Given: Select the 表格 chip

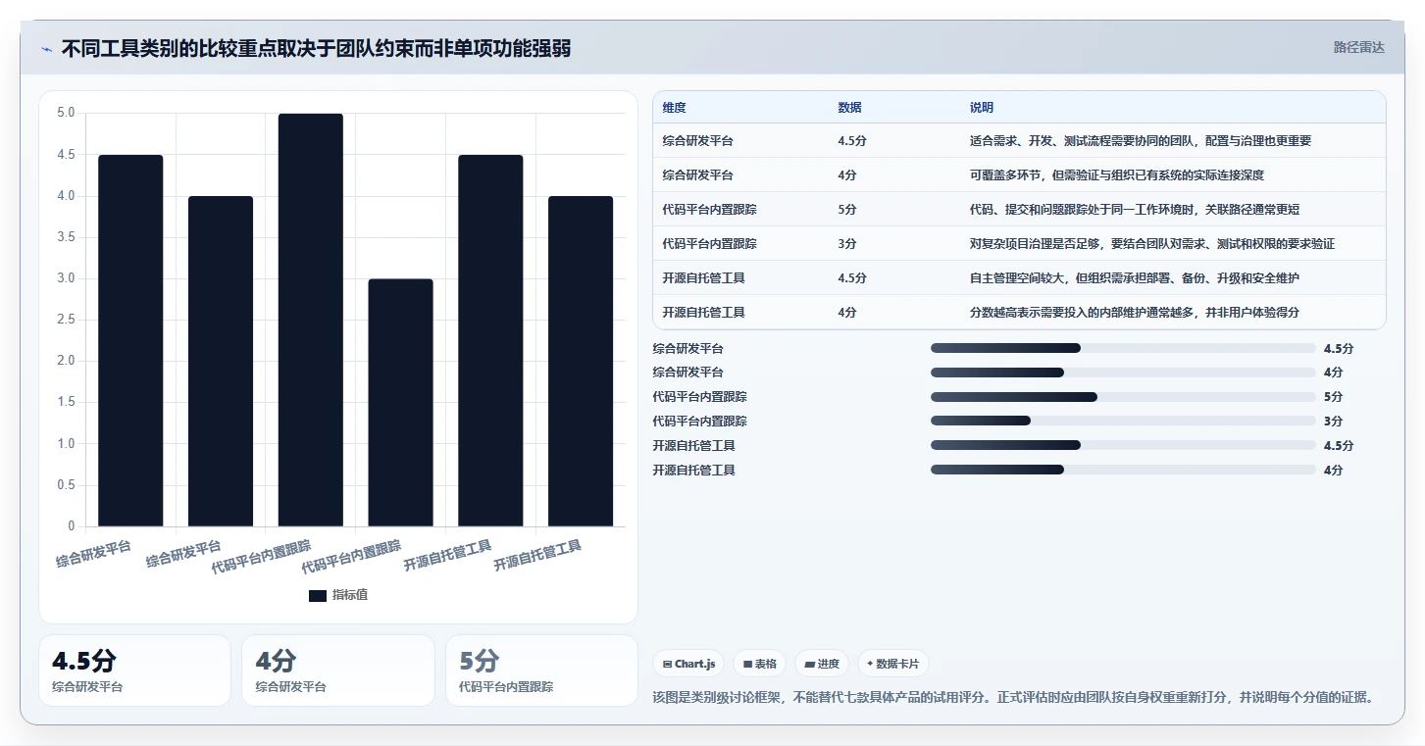Looking at the screenshot, I should 759,664.
